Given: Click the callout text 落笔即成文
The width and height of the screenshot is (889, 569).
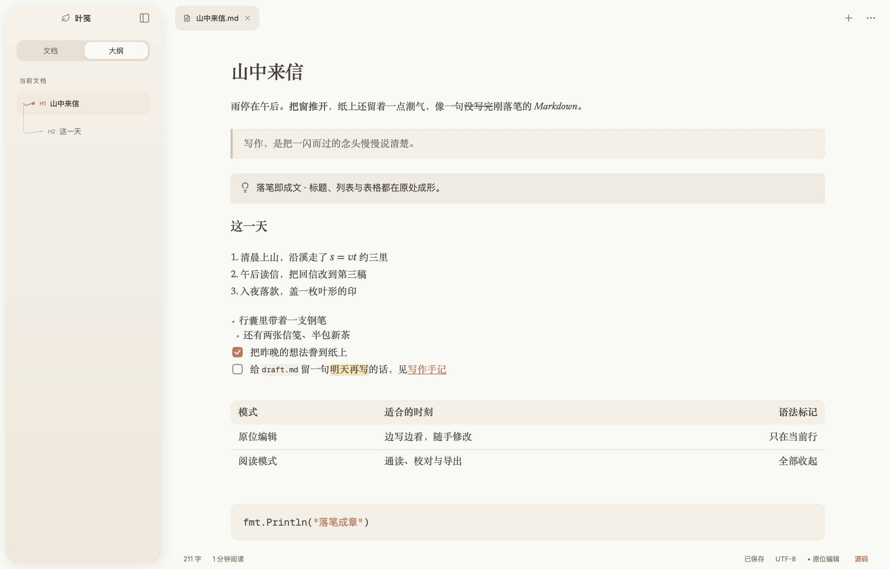Looking at the screenshot, I should 349,188.
